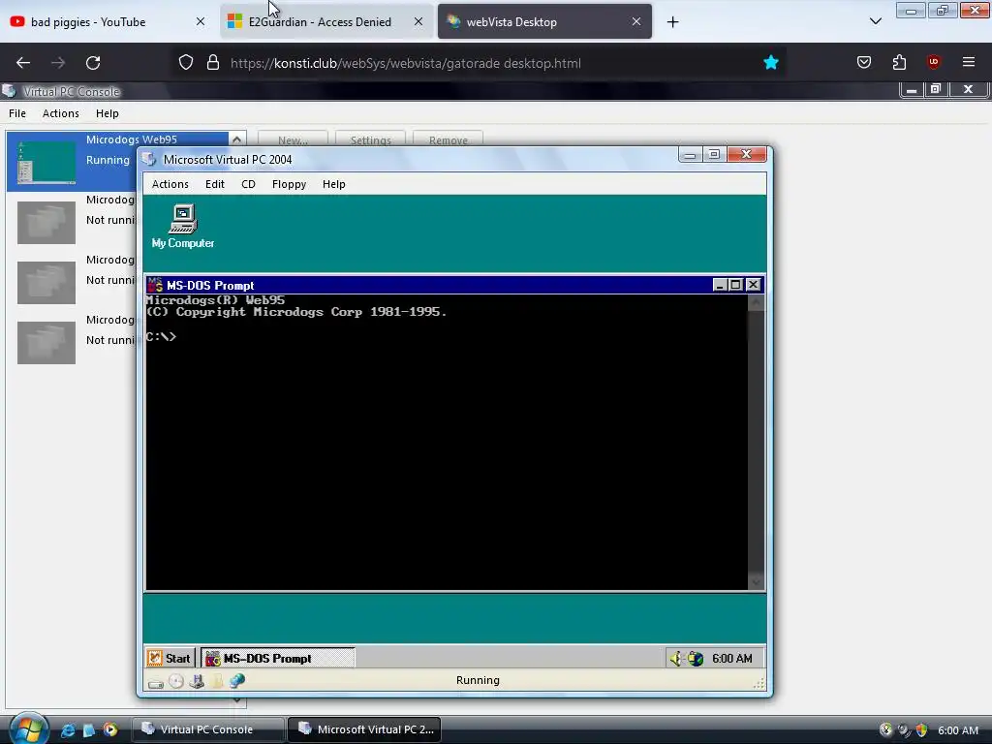Switch to bad piggies - YouTube tab

(x=87, y=22)
